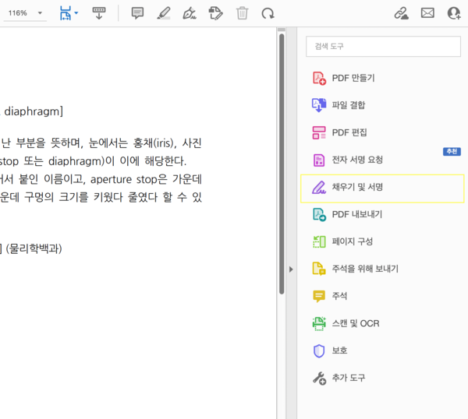Screen dimensions: 468x419
Task: Click the 주석을 위해 보내기 icon
Action: tap(319, 269)
